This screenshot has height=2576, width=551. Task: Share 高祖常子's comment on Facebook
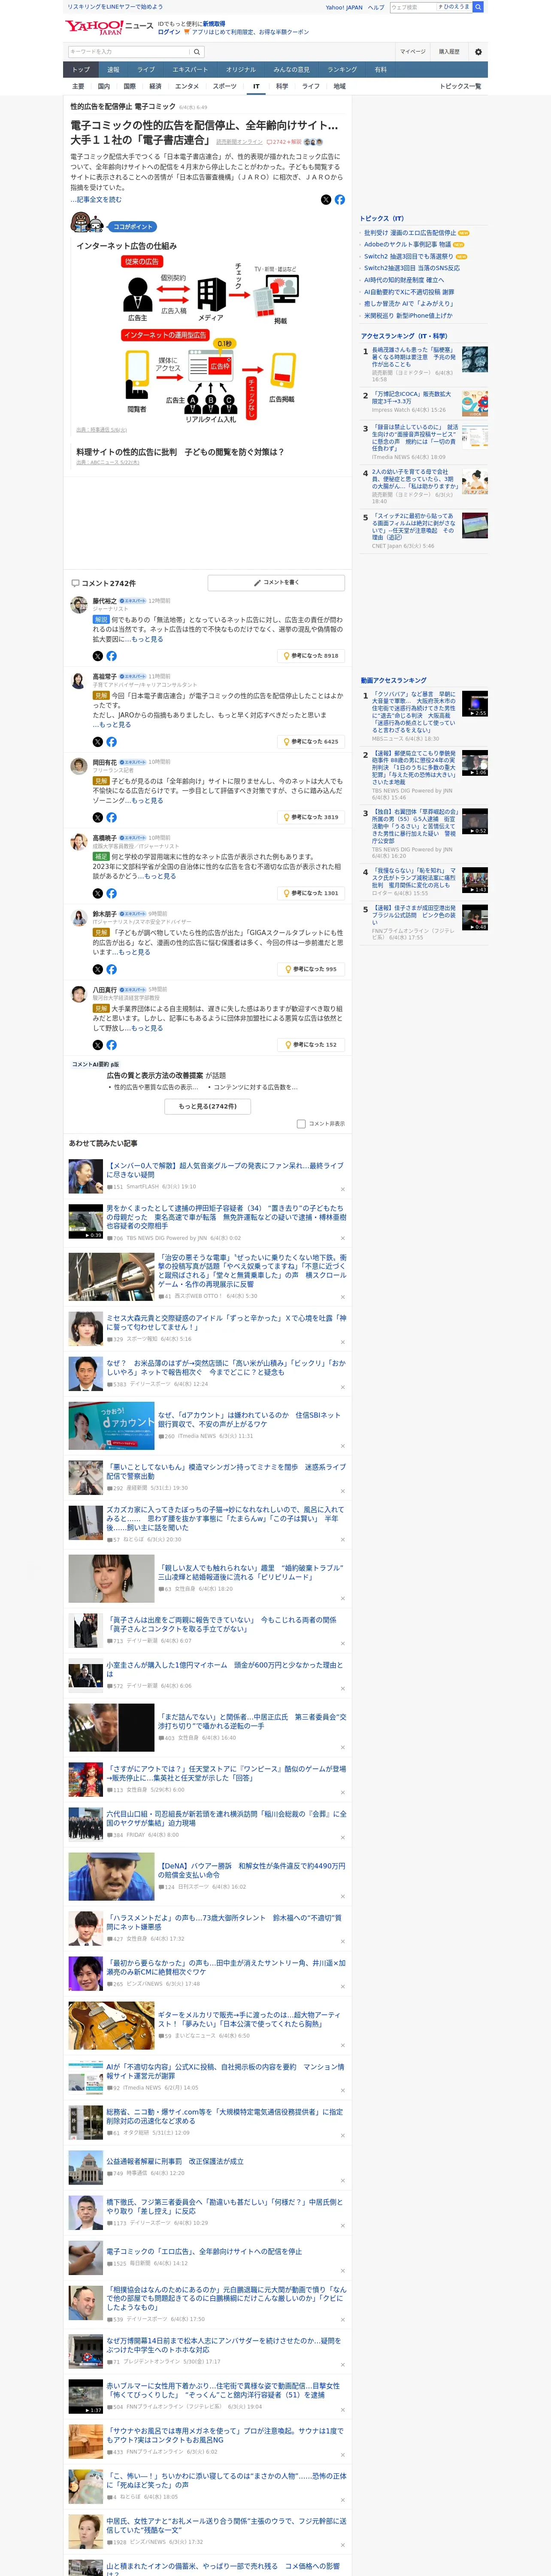(112, 741)
